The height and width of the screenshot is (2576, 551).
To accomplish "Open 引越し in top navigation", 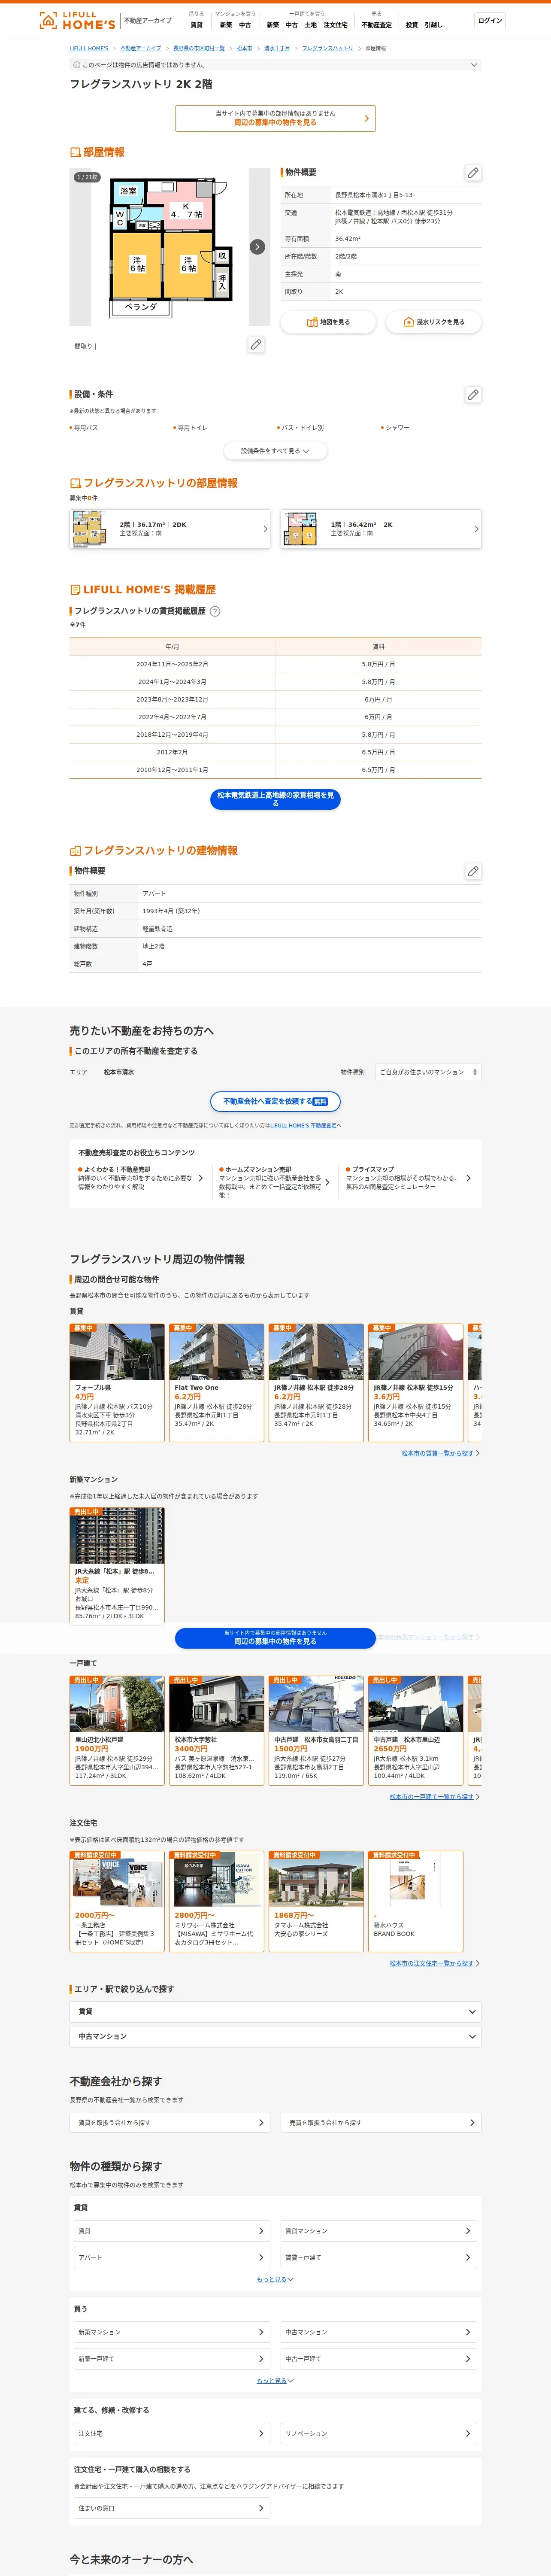I will coord(433,25).
